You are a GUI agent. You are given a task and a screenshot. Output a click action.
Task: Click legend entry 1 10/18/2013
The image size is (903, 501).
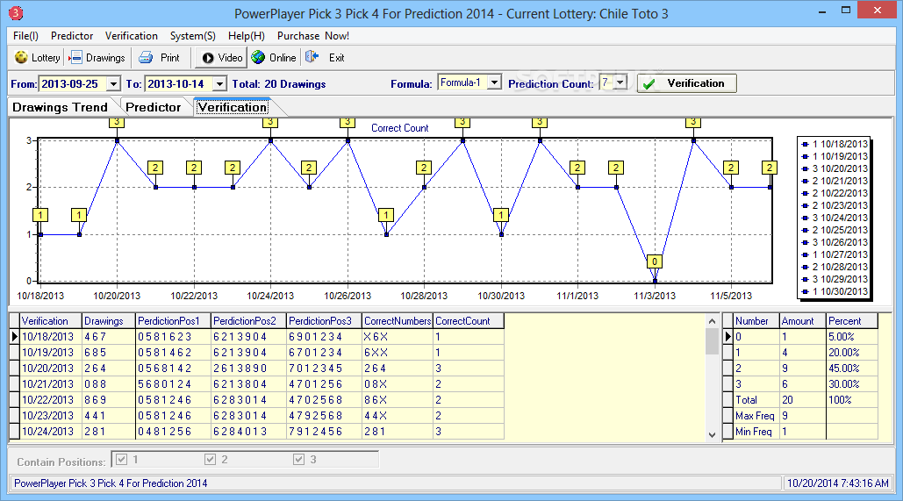coord(835,144)
